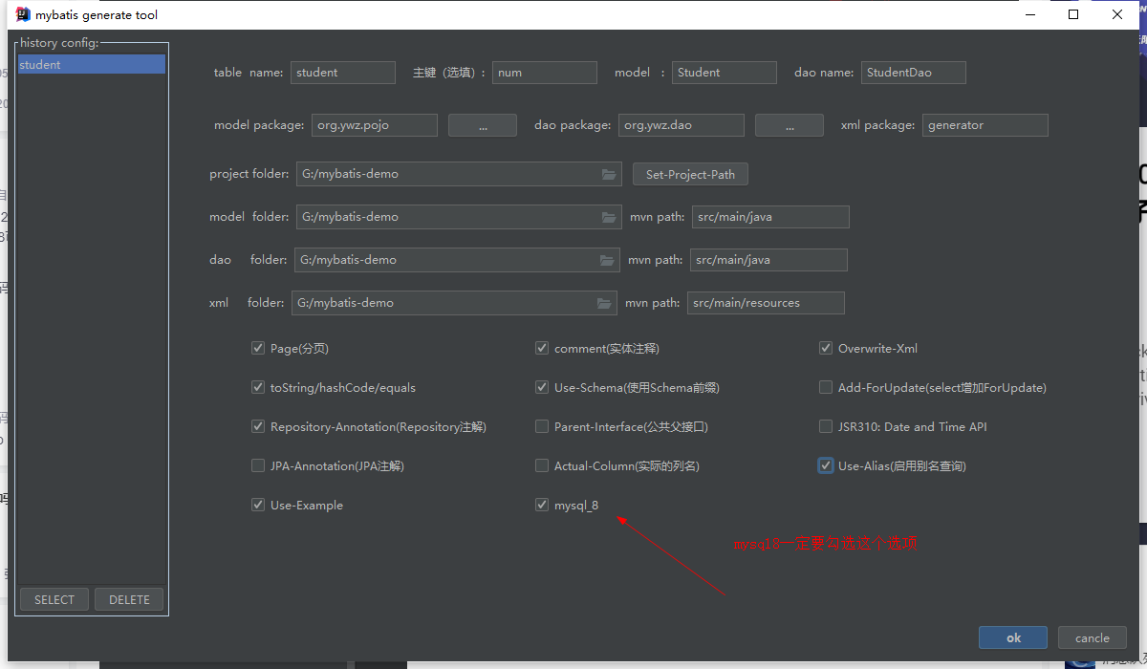Toggle the mysql_8 checkbox
The height and width of the screenshot is (669, 1147).
click(x=542, y=506)
